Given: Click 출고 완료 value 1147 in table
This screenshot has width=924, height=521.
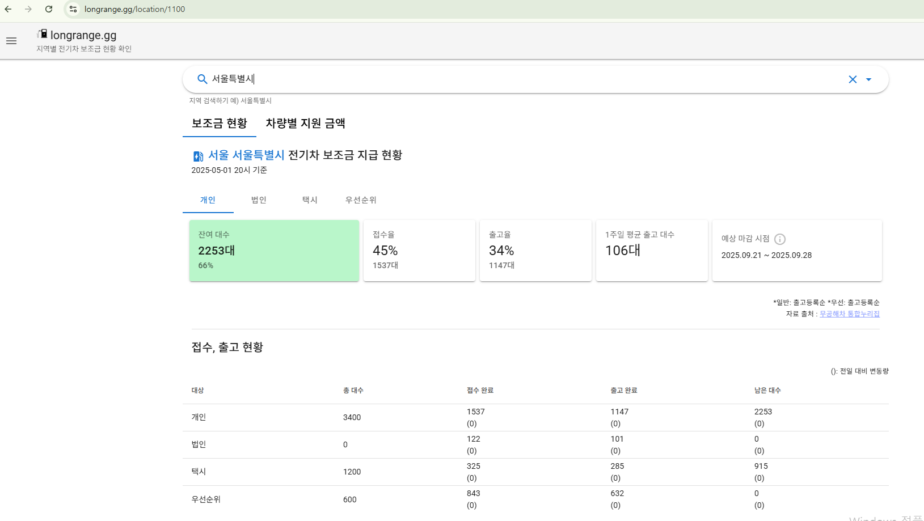Looking at the screenshot, I should click(x=619, y=412).
